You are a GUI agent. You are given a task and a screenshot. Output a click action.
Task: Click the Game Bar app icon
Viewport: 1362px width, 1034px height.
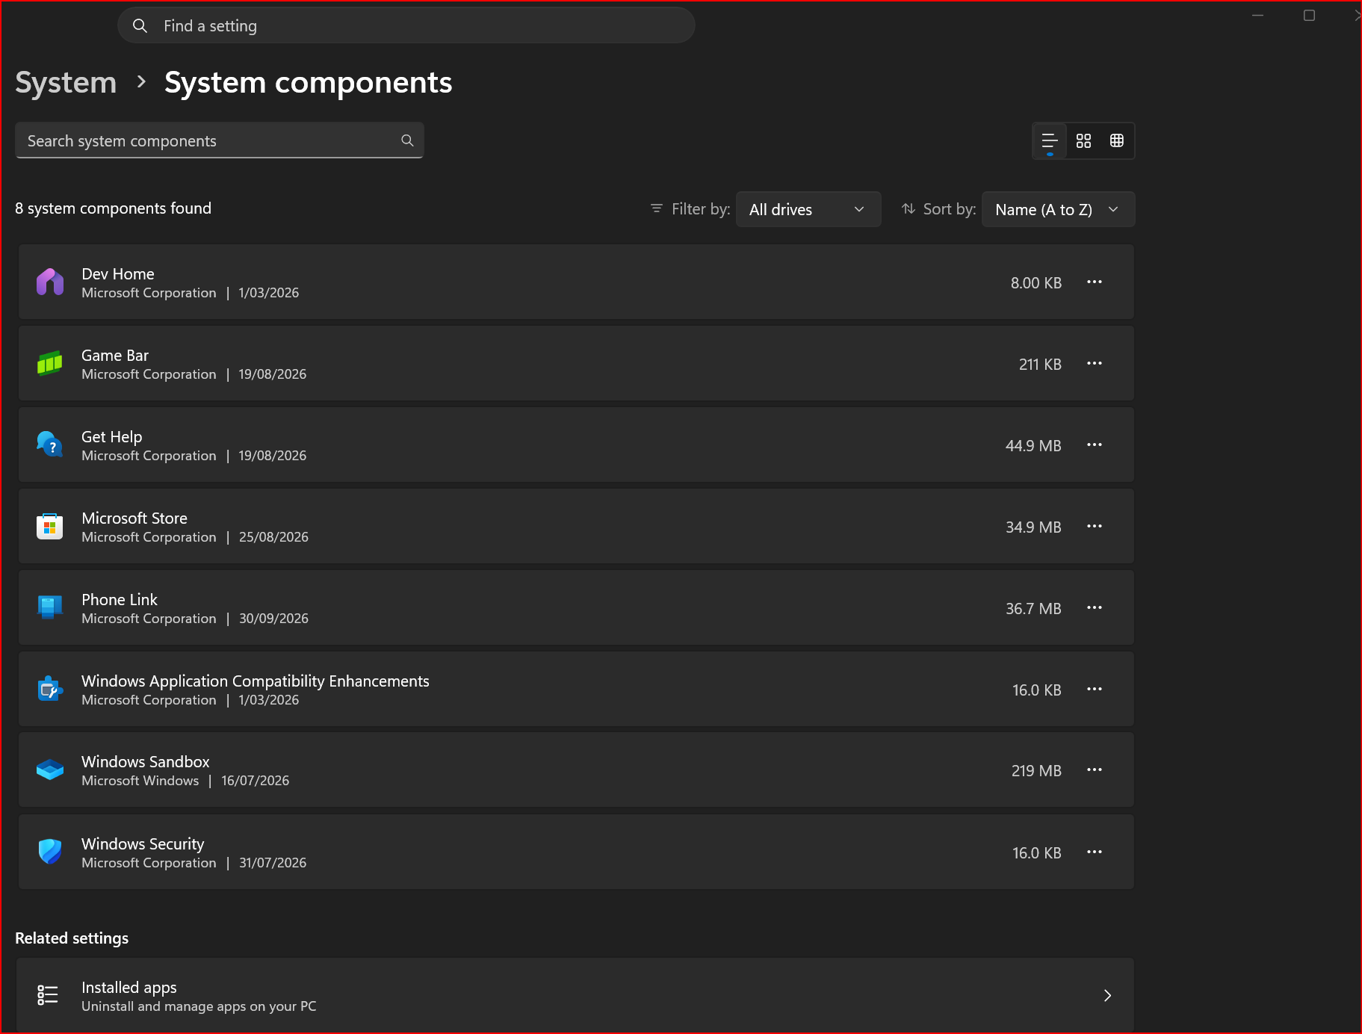[x=50, y=364]
